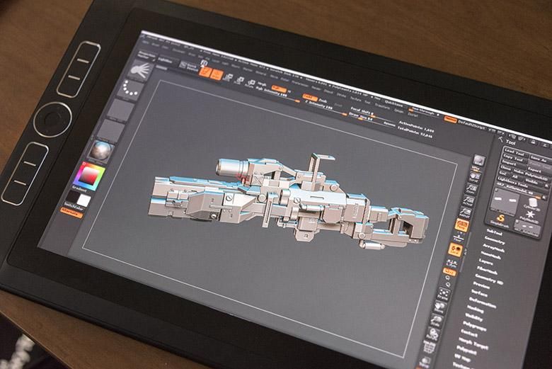Open the Stroke menu

341,95
